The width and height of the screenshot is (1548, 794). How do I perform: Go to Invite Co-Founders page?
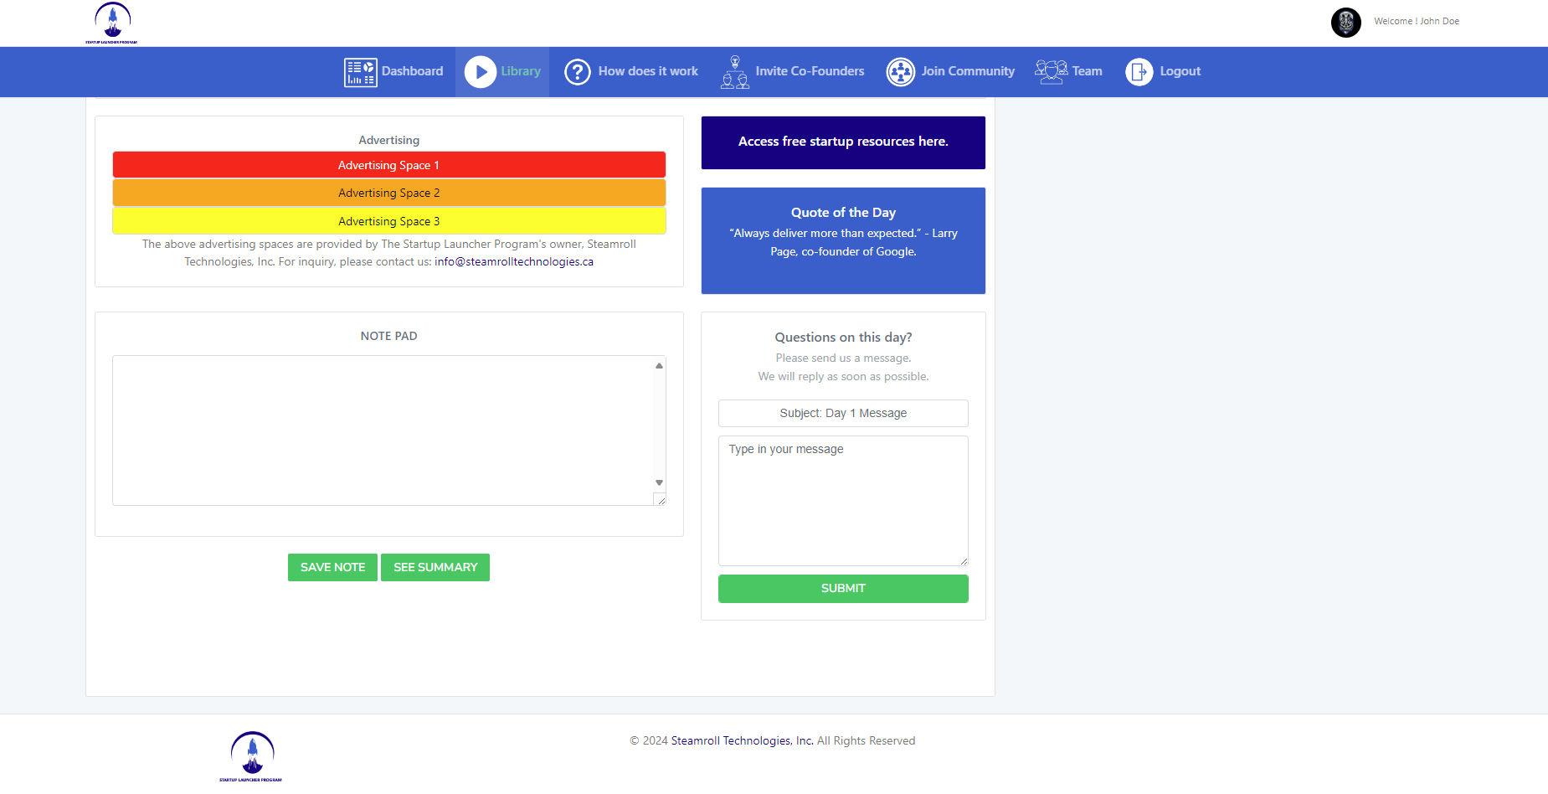click(x=809, y=72)
